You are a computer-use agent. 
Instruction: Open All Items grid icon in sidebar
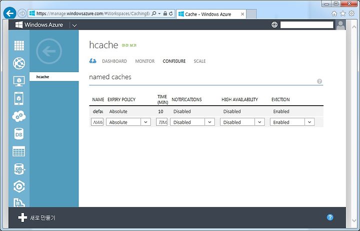point(19,45)
